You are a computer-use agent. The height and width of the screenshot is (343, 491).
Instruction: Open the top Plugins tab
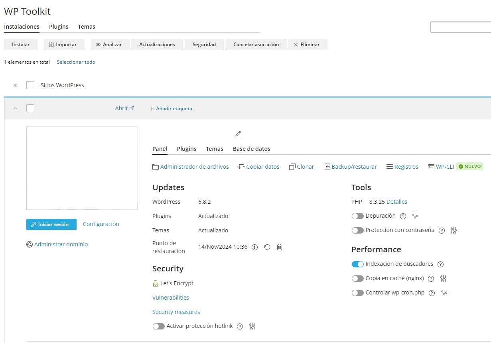point(59,27)
